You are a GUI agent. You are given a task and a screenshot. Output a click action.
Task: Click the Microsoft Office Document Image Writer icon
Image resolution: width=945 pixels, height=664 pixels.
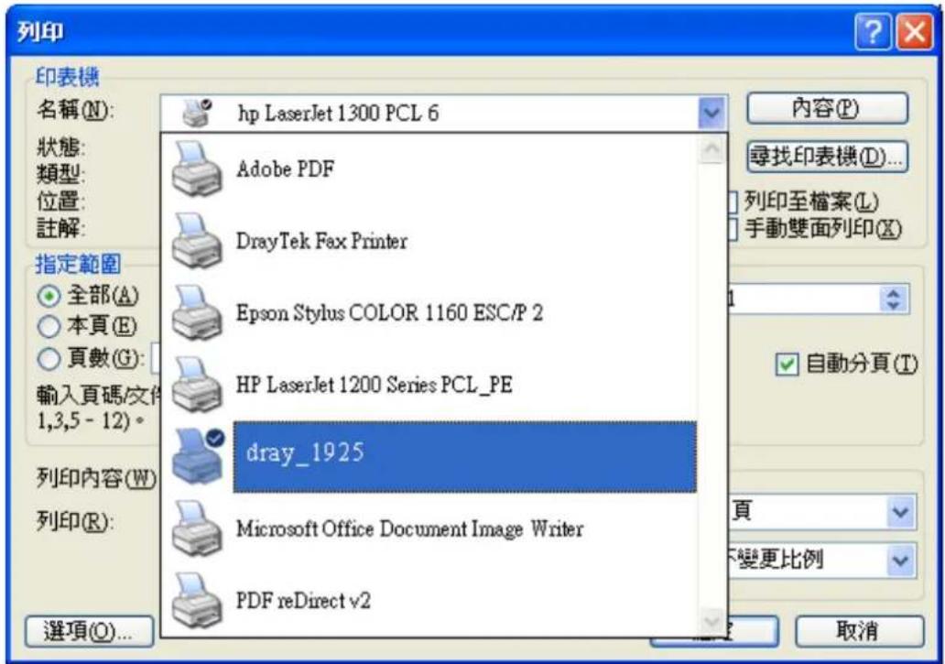pos(197,528)
